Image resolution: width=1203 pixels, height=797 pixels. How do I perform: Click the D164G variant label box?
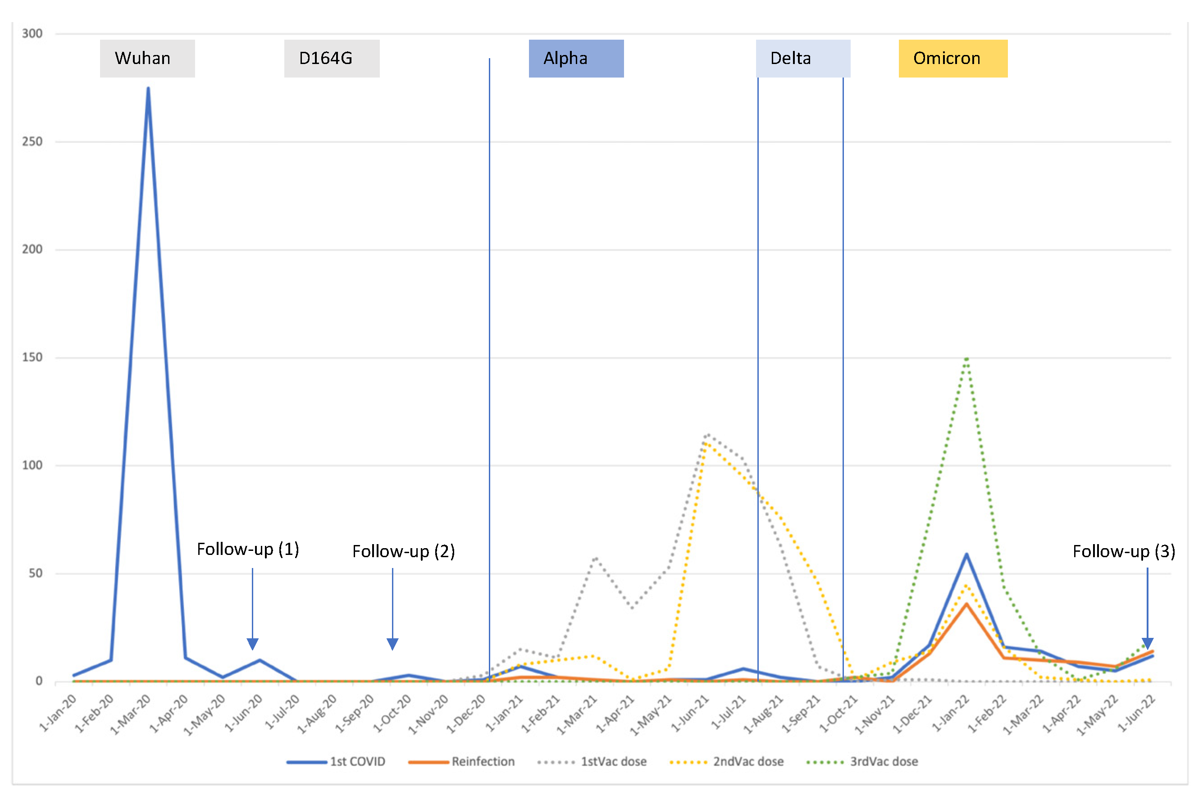click(x=331, y=59)
